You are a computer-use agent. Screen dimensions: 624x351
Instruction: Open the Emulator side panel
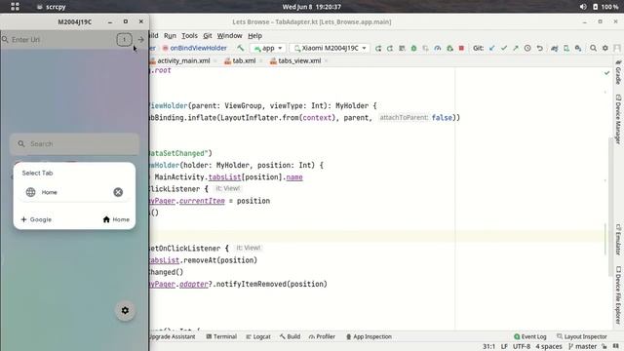click(x=618, y=240)
